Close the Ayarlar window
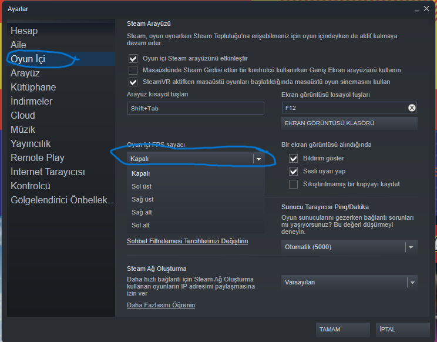 click(426, 9)
